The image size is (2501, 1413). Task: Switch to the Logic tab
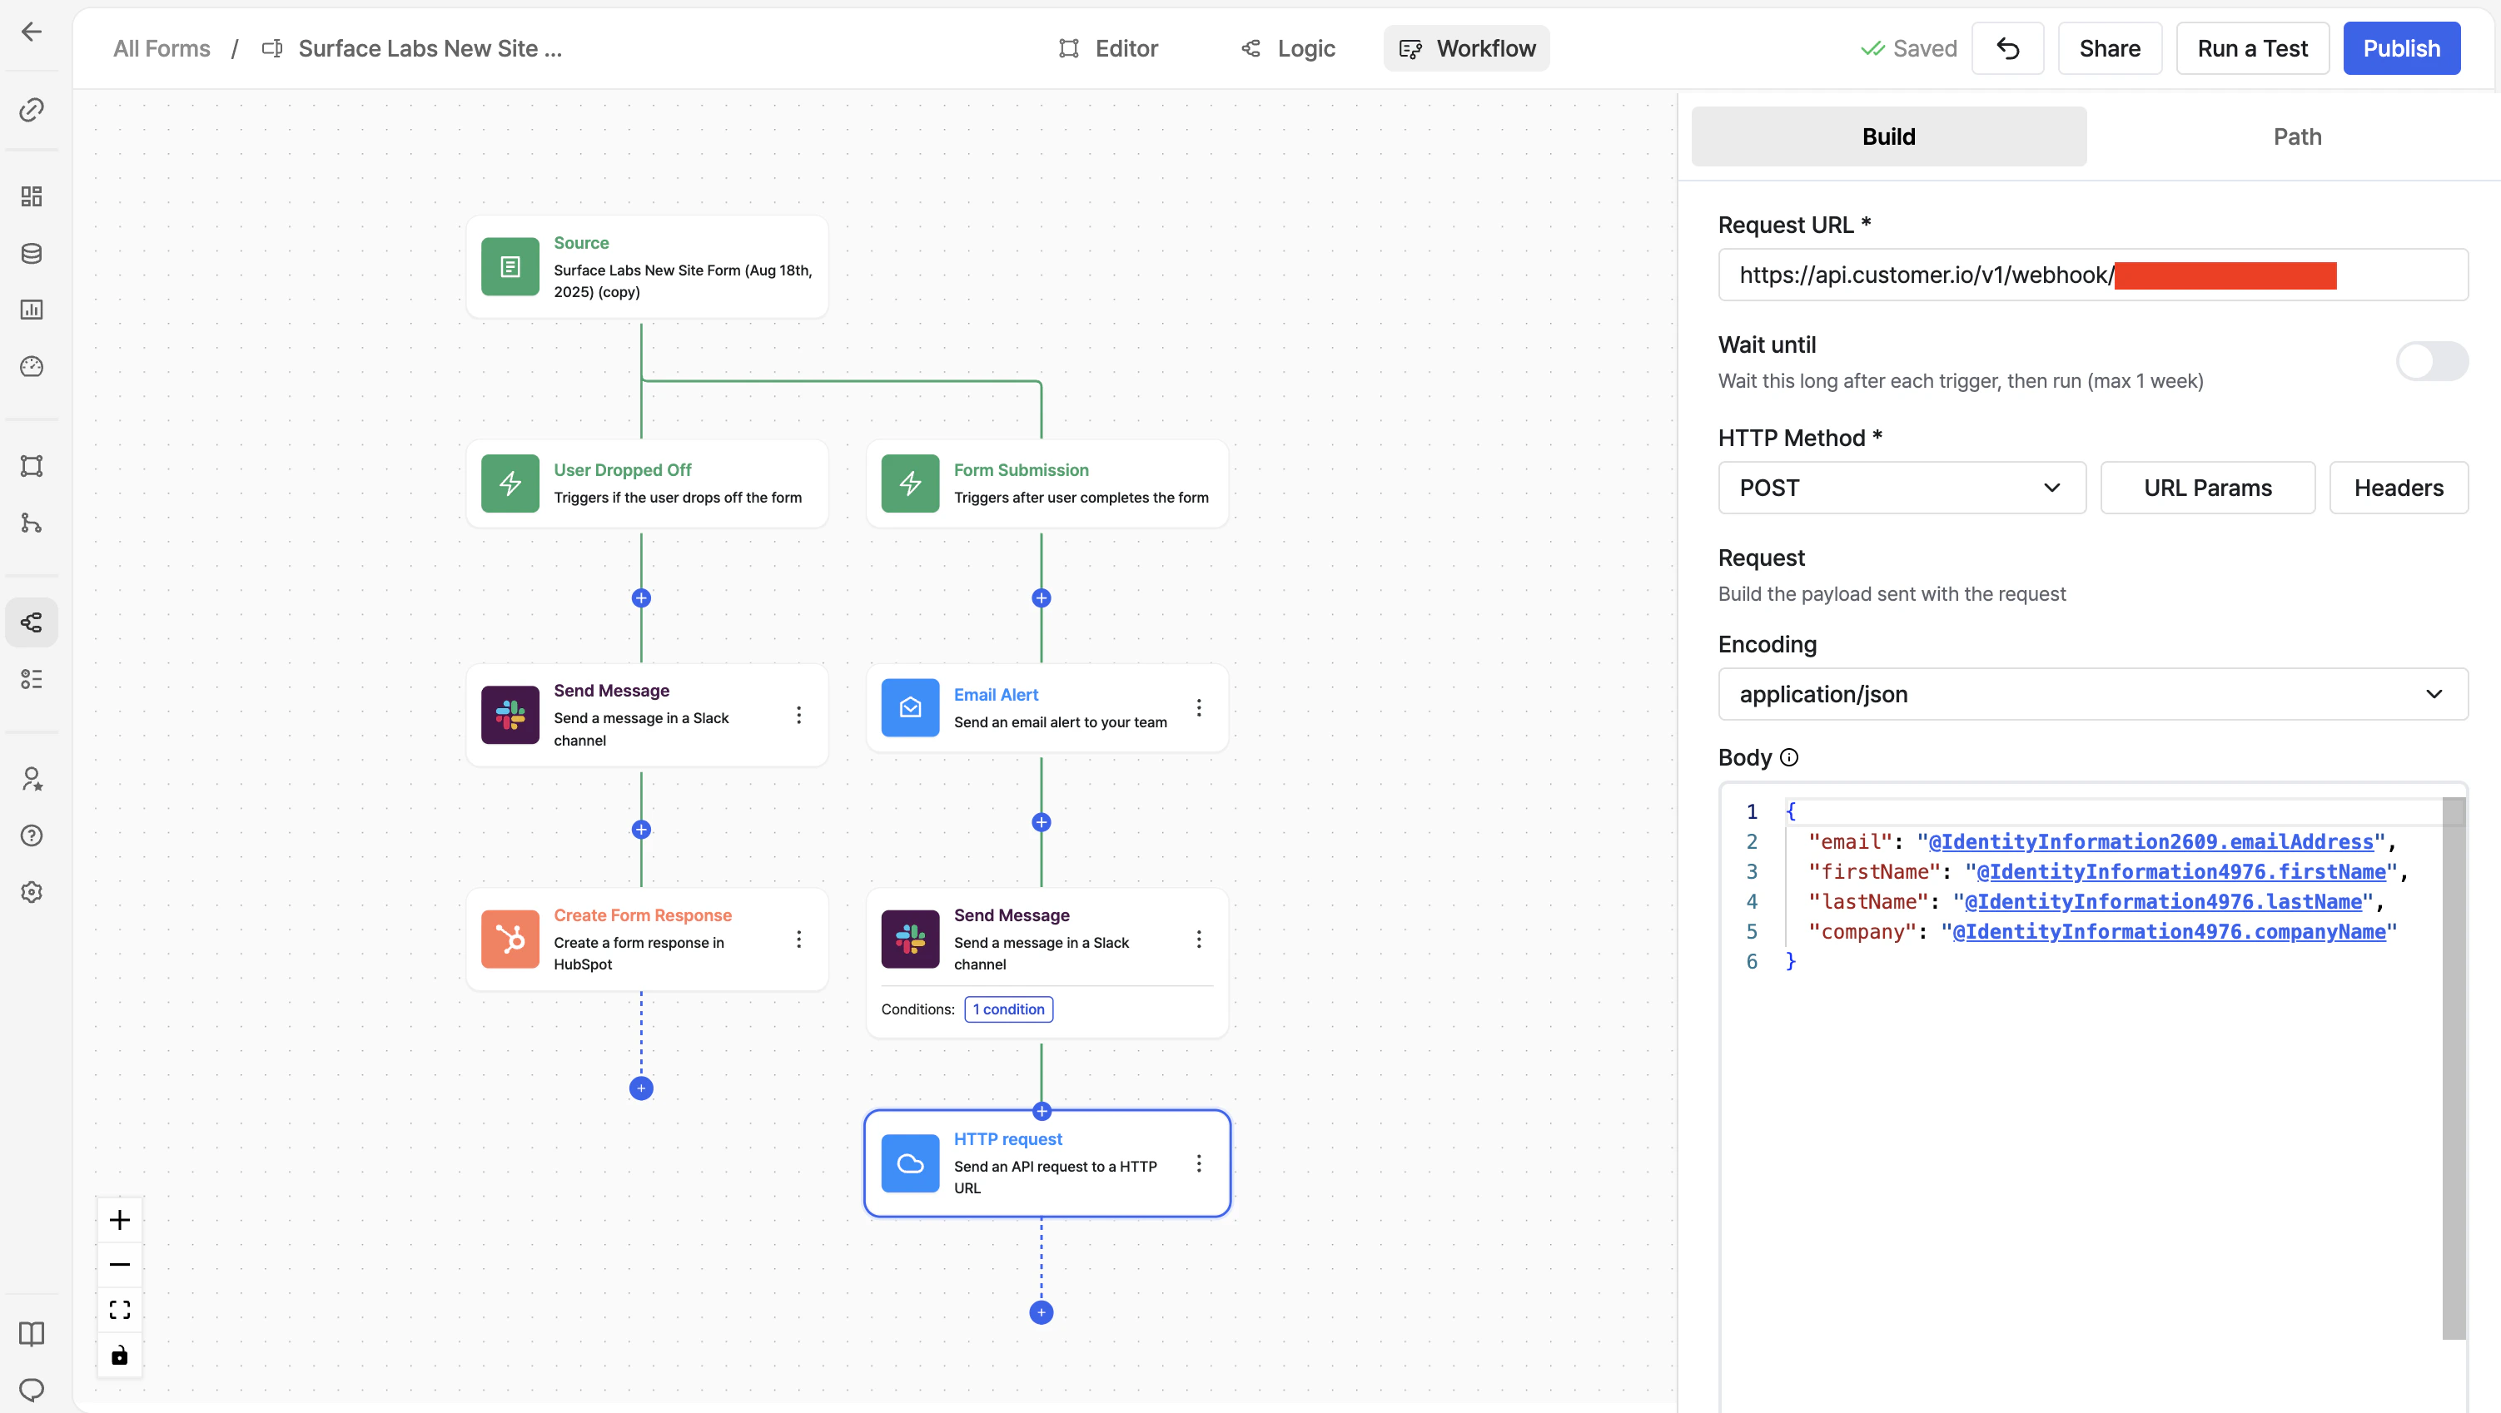click(x=1287, y=48)
